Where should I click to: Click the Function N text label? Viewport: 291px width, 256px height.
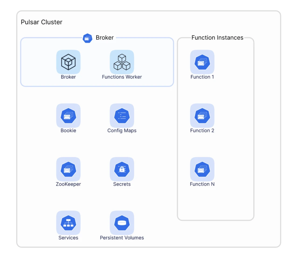pyautogui.click(x=202, y=184)
